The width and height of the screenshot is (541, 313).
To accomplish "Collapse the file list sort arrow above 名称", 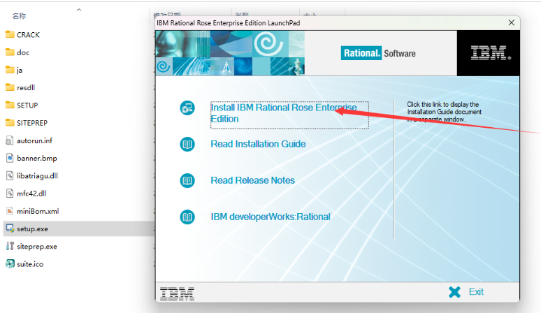I will coord(79,10).
